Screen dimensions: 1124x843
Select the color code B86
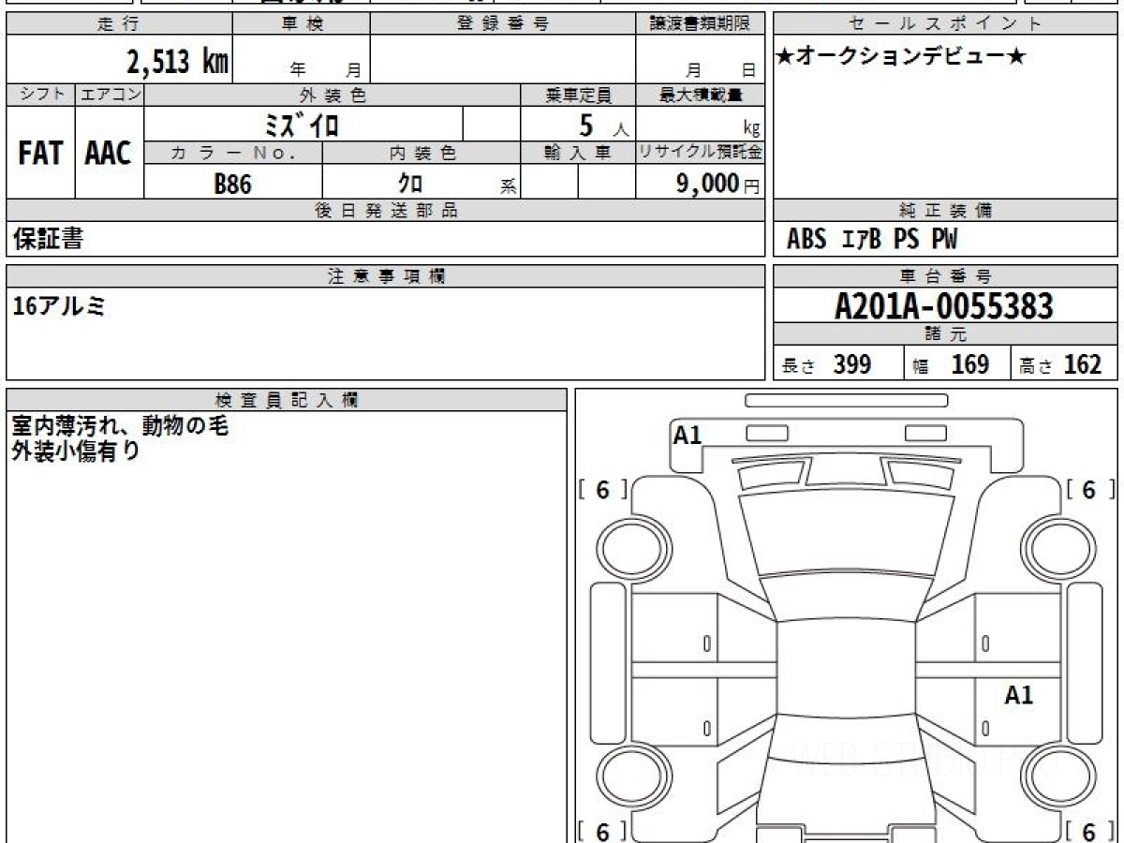[233, 184]
